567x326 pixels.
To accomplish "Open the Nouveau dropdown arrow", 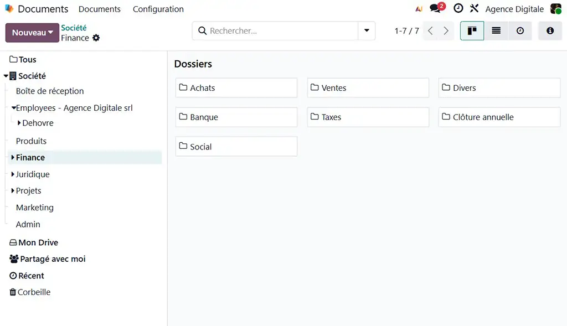I will pos(50,33).
